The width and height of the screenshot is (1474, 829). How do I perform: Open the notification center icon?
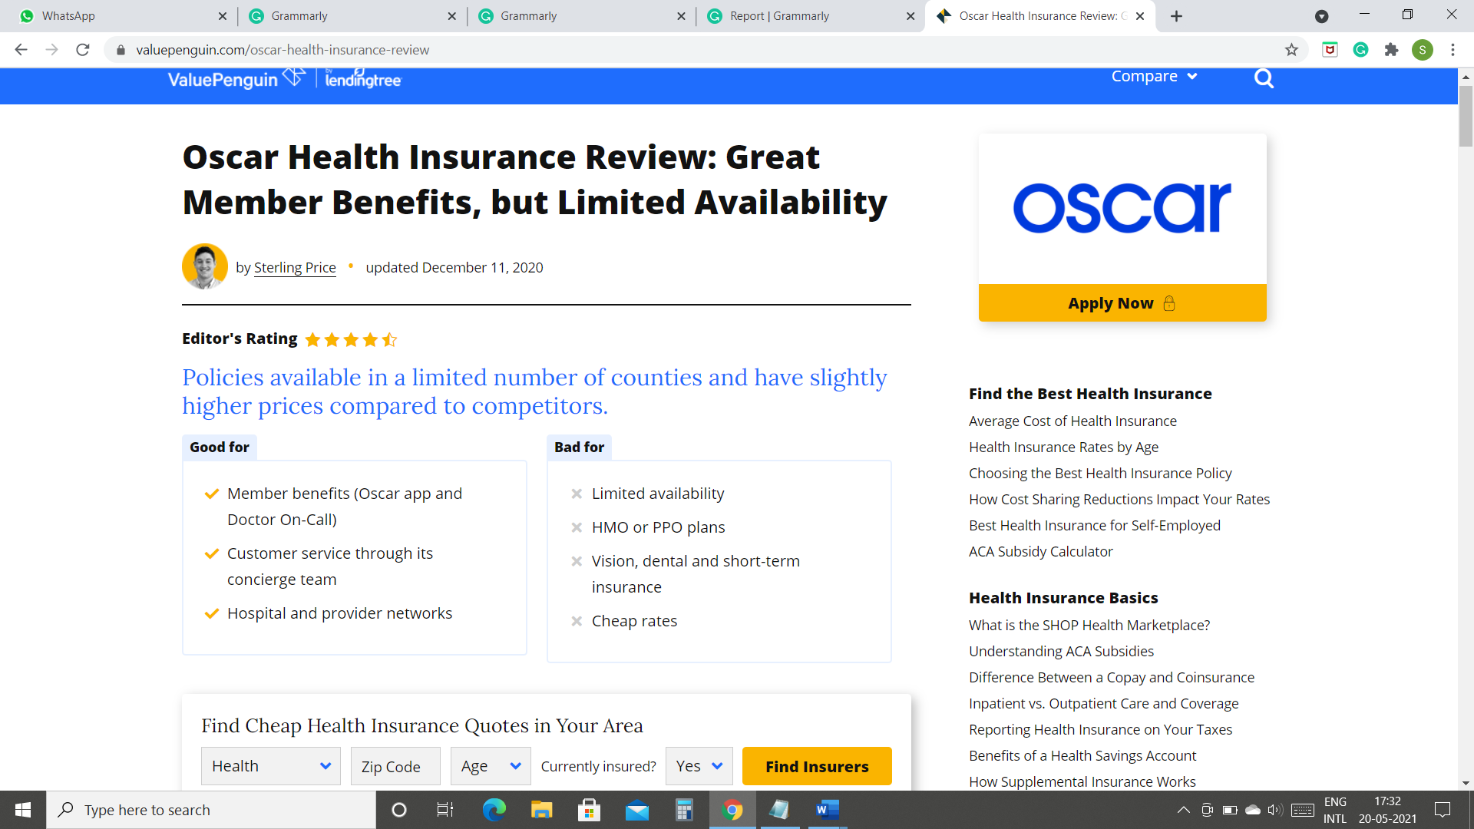(x=1443, y=810)
